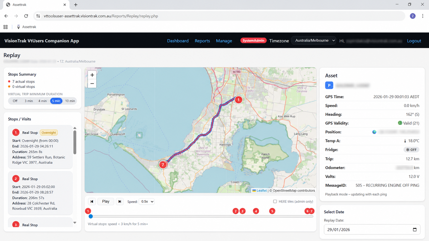429x241 pixels.
Task: Select the Real Stop 1 Overnight card
Action: tap(40, 147)
